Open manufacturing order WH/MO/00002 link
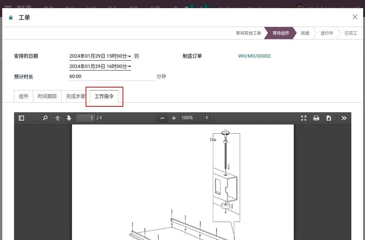Screen dimensions: 365x240 (x=254, y=56)
